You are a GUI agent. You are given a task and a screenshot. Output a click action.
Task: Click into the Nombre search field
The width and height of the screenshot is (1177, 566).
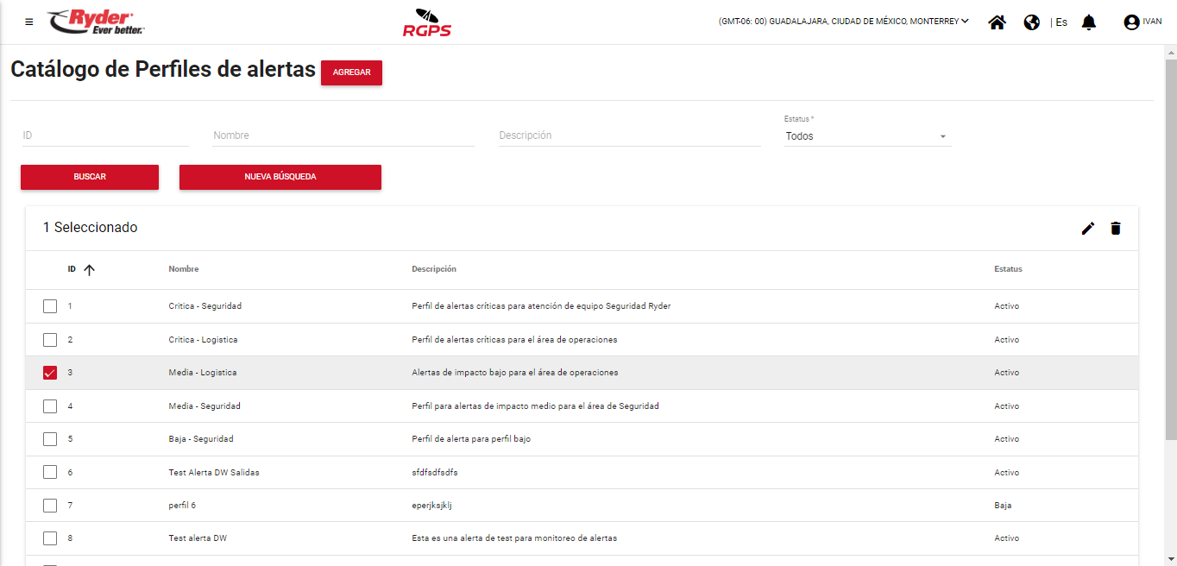343,135
